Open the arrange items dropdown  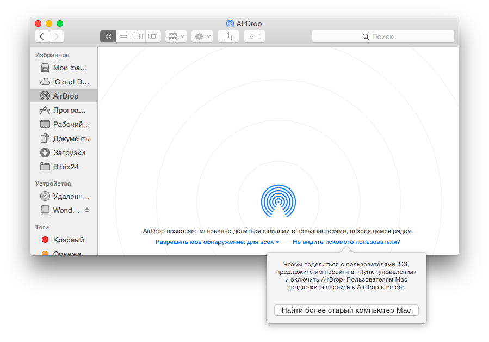pos(176,36)
